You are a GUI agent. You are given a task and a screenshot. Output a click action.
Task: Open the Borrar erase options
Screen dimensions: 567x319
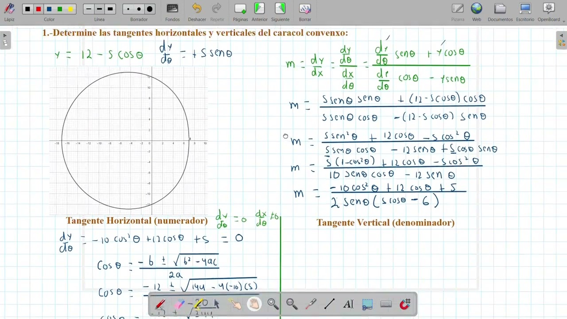pos(305,12)
